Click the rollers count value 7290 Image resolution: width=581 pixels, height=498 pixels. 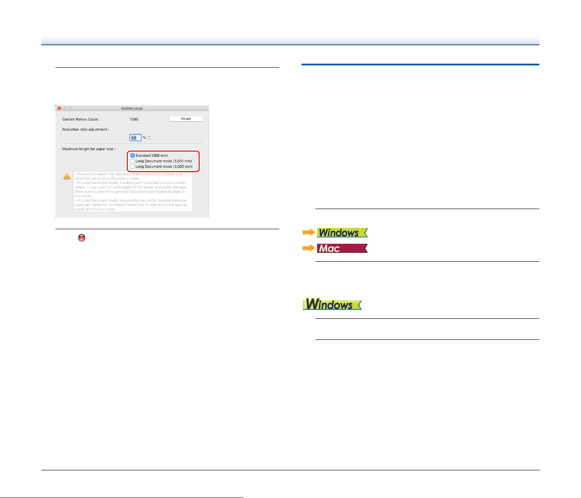[x=134, y=119]
